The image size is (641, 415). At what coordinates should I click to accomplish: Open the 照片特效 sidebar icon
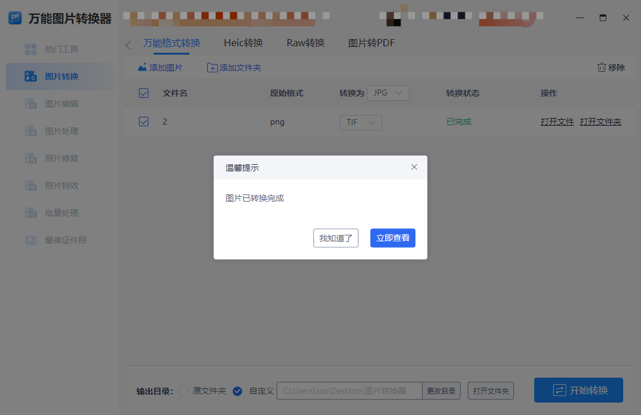(31, 186)
